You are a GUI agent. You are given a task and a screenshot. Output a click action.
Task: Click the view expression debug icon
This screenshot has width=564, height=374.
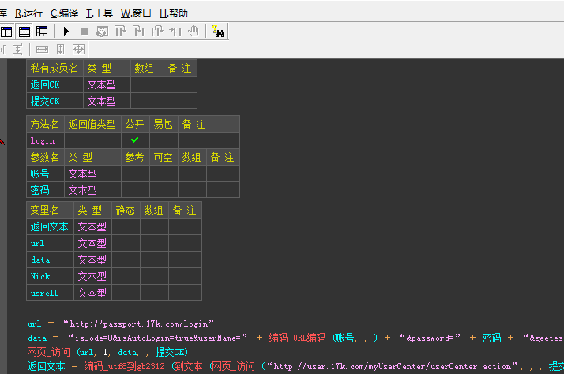(102, 32)
